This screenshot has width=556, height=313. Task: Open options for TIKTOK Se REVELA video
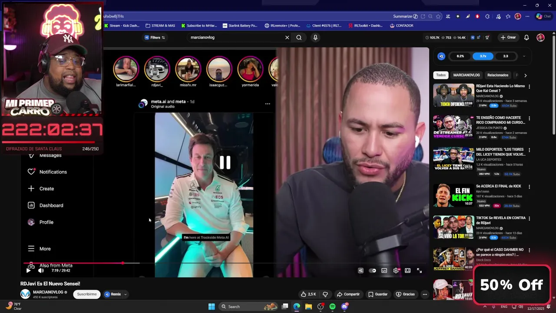click(529, 219)
